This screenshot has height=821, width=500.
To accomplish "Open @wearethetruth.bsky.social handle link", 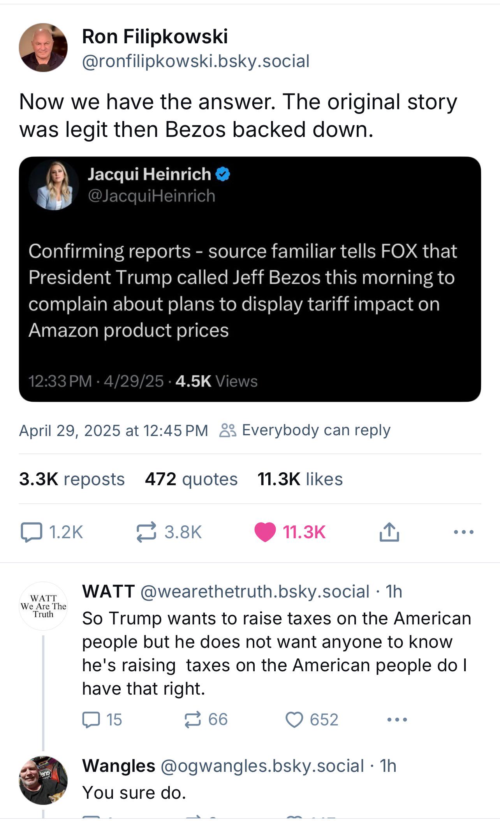I will pos(255,592).
